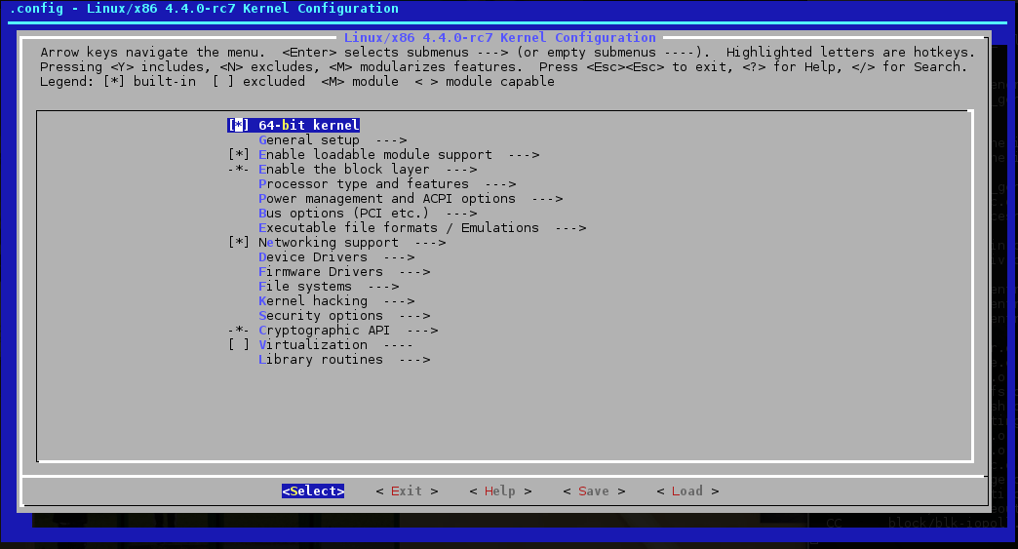Open the Kernel hacking submenu

tap(336, 301)
